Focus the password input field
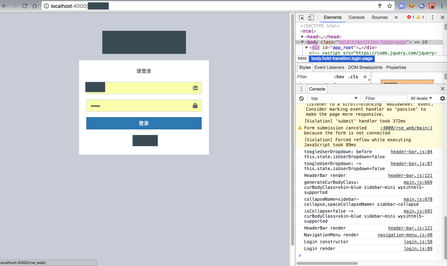Screen dimensions: 447x266 pyautogui.click(x=144, y=106)
